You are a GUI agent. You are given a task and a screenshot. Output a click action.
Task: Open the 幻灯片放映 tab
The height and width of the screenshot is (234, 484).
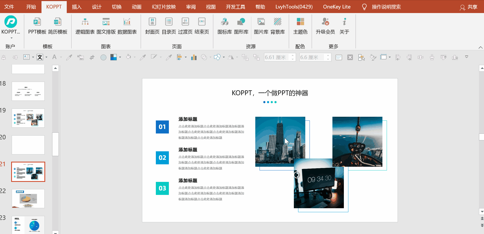click(x=164, y=7)
